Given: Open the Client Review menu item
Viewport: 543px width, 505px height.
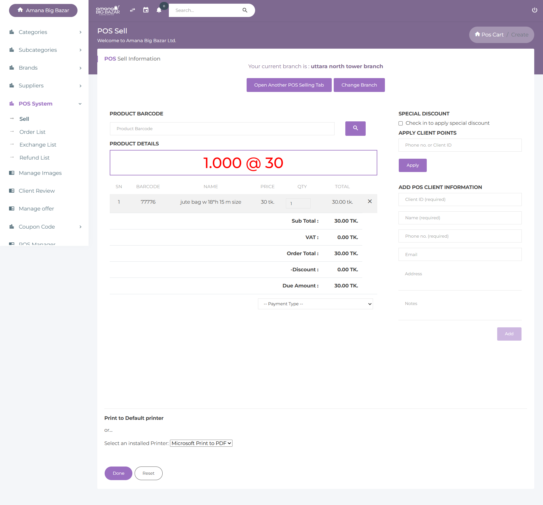Looking at the screenshot, I should pyautogui.click(x=37, y=191).
